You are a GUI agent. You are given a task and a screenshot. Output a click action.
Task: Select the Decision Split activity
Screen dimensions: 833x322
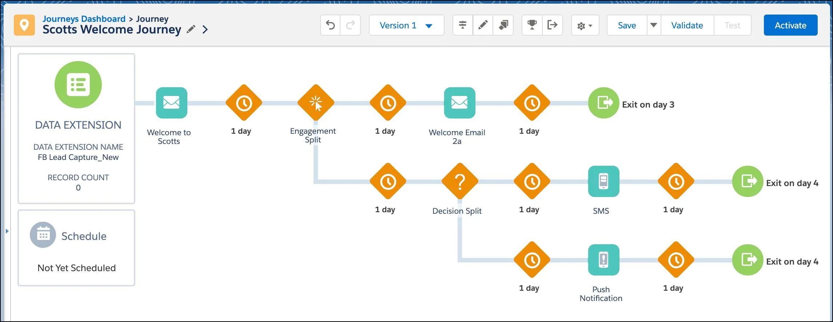click(460, 181)
